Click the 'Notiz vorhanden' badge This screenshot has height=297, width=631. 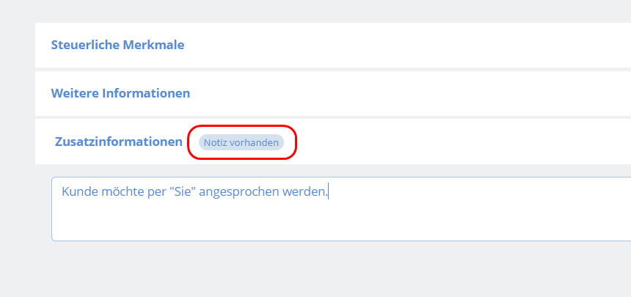(x=241, y=142)
